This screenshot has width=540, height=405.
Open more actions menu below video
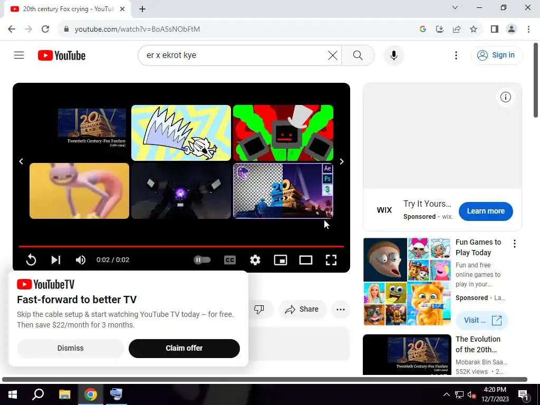coord(341,309)
